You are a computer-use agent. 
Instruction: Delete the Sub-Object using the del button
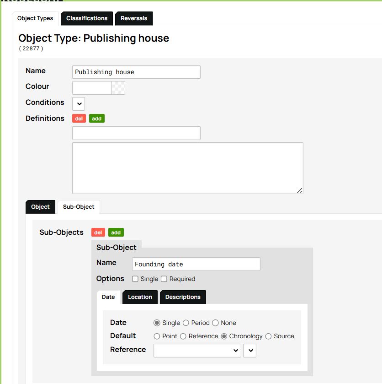[98, 232]
